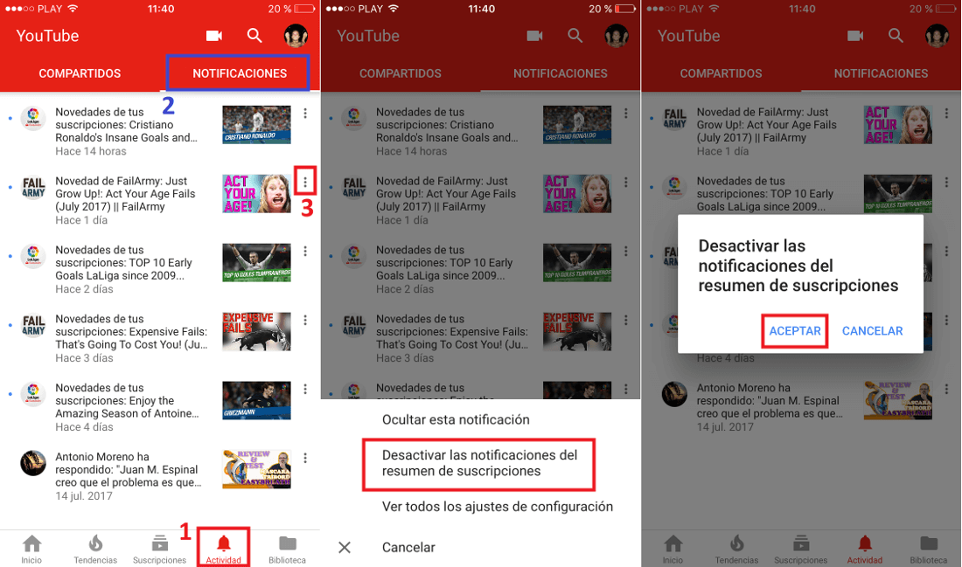Screen dimensions: 962x567
Task: Choose 'Ver todos los ajustes de configuración'
Action: (x=498, y=507)
